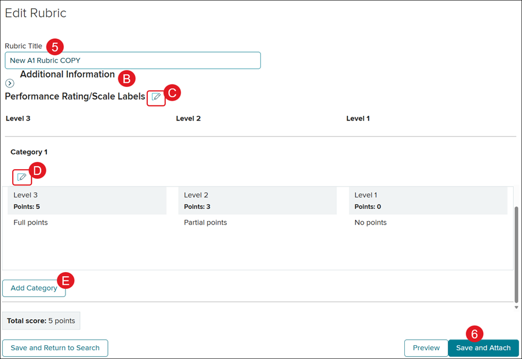Click the vertical scrollbar thumb
The image size is (522, 359).
point(516,254)
